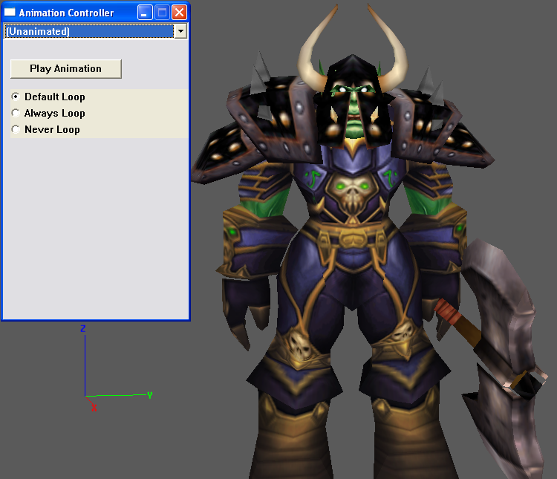Select the Default Loop radio option
The height and width of the screenshot is (479, 557).
[x=16, y=97]
